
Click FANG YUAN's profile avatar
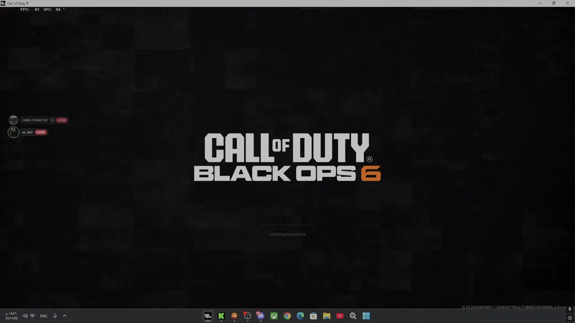click(13, 120)
